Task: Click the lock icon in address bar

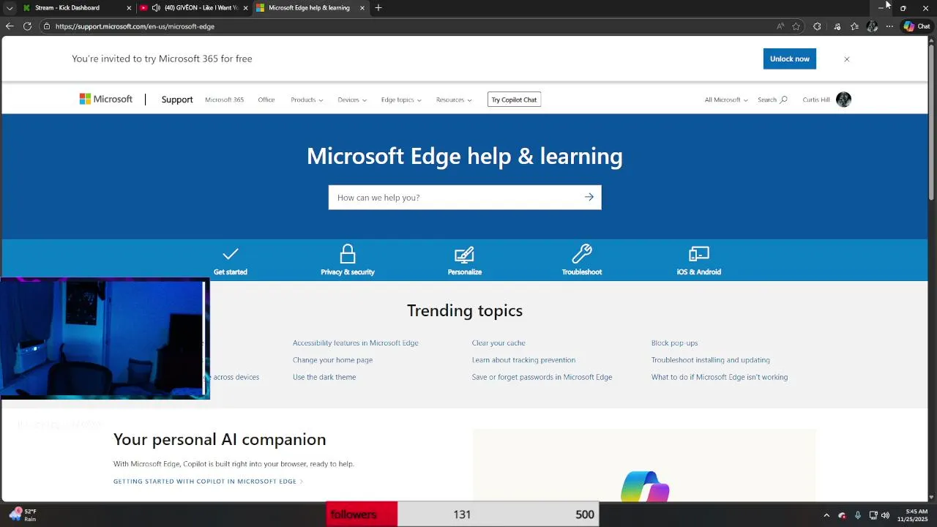Action: [x=47, y=26]
